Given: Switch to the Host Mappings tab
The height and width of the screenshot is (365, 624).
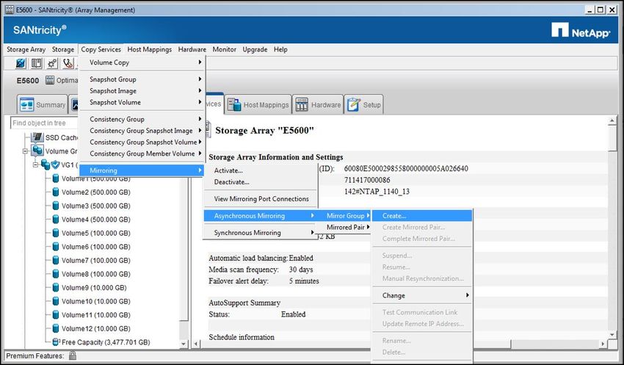Looking at the screenshot, I should tap(258, 105).
